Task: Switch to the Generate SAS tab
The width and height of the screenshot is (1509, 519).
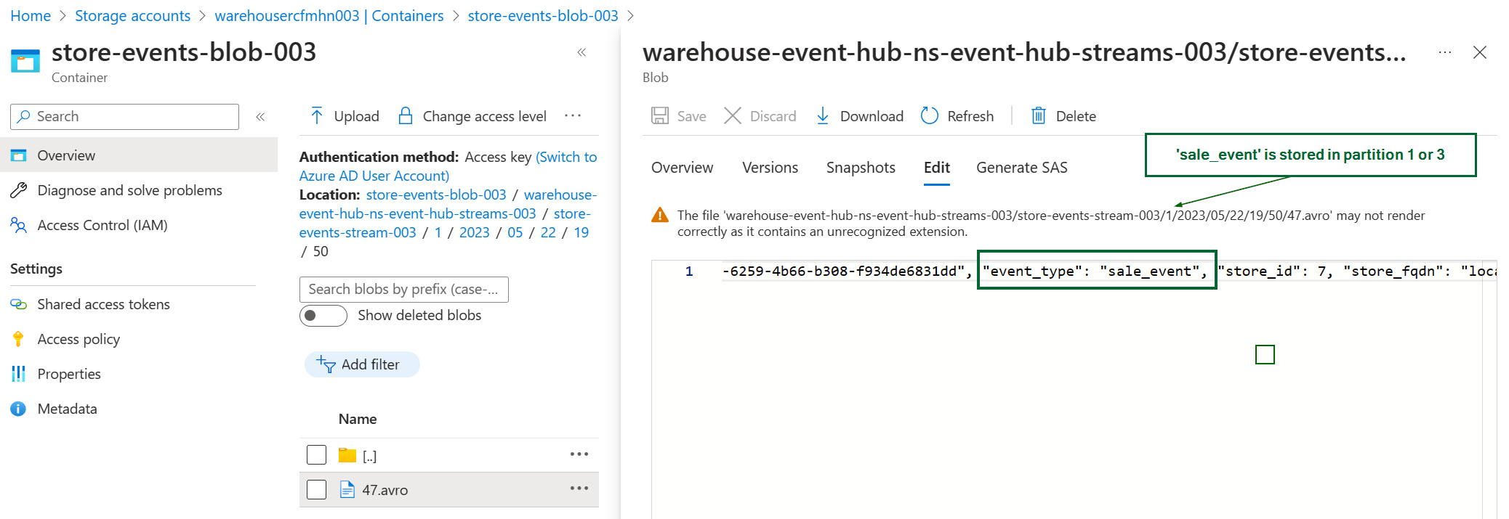Action: 1021,168
